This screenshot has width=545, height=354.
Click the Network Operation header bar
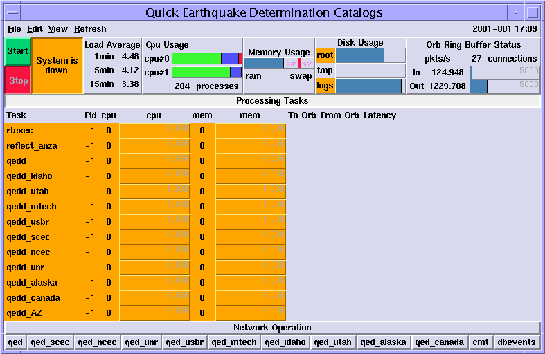coord(273,328)
